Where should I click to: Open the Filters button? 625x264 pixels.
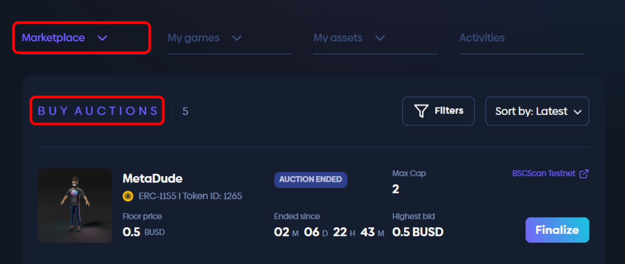[438, 111]
